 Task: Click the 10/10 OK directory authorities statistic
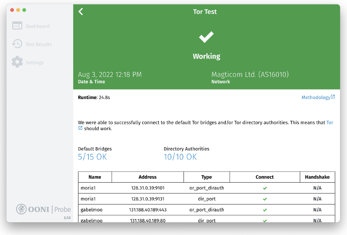tap(180, 157)
